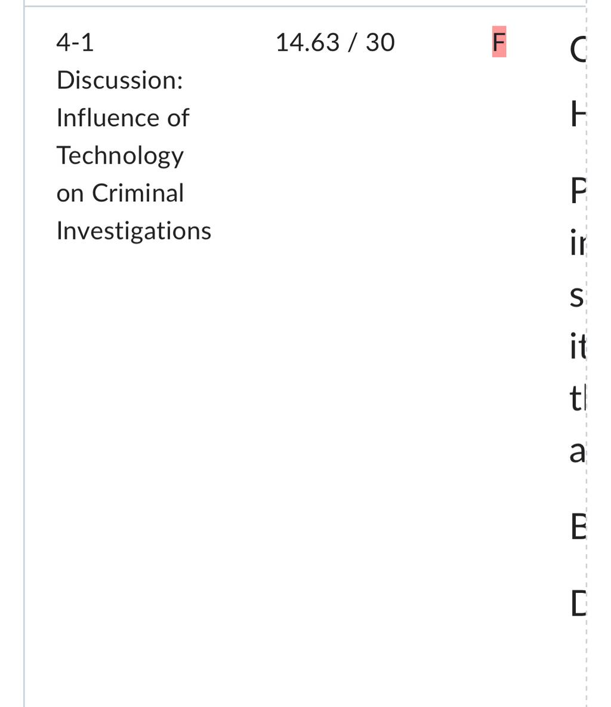This screenshot has height=707, width=611.
Task: Click the cut-off letter B at right edge
Action: click(x=578, y=526)
